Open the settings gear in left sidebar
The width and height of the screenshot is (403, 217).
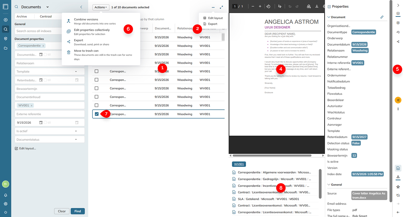tap(5, 204)
